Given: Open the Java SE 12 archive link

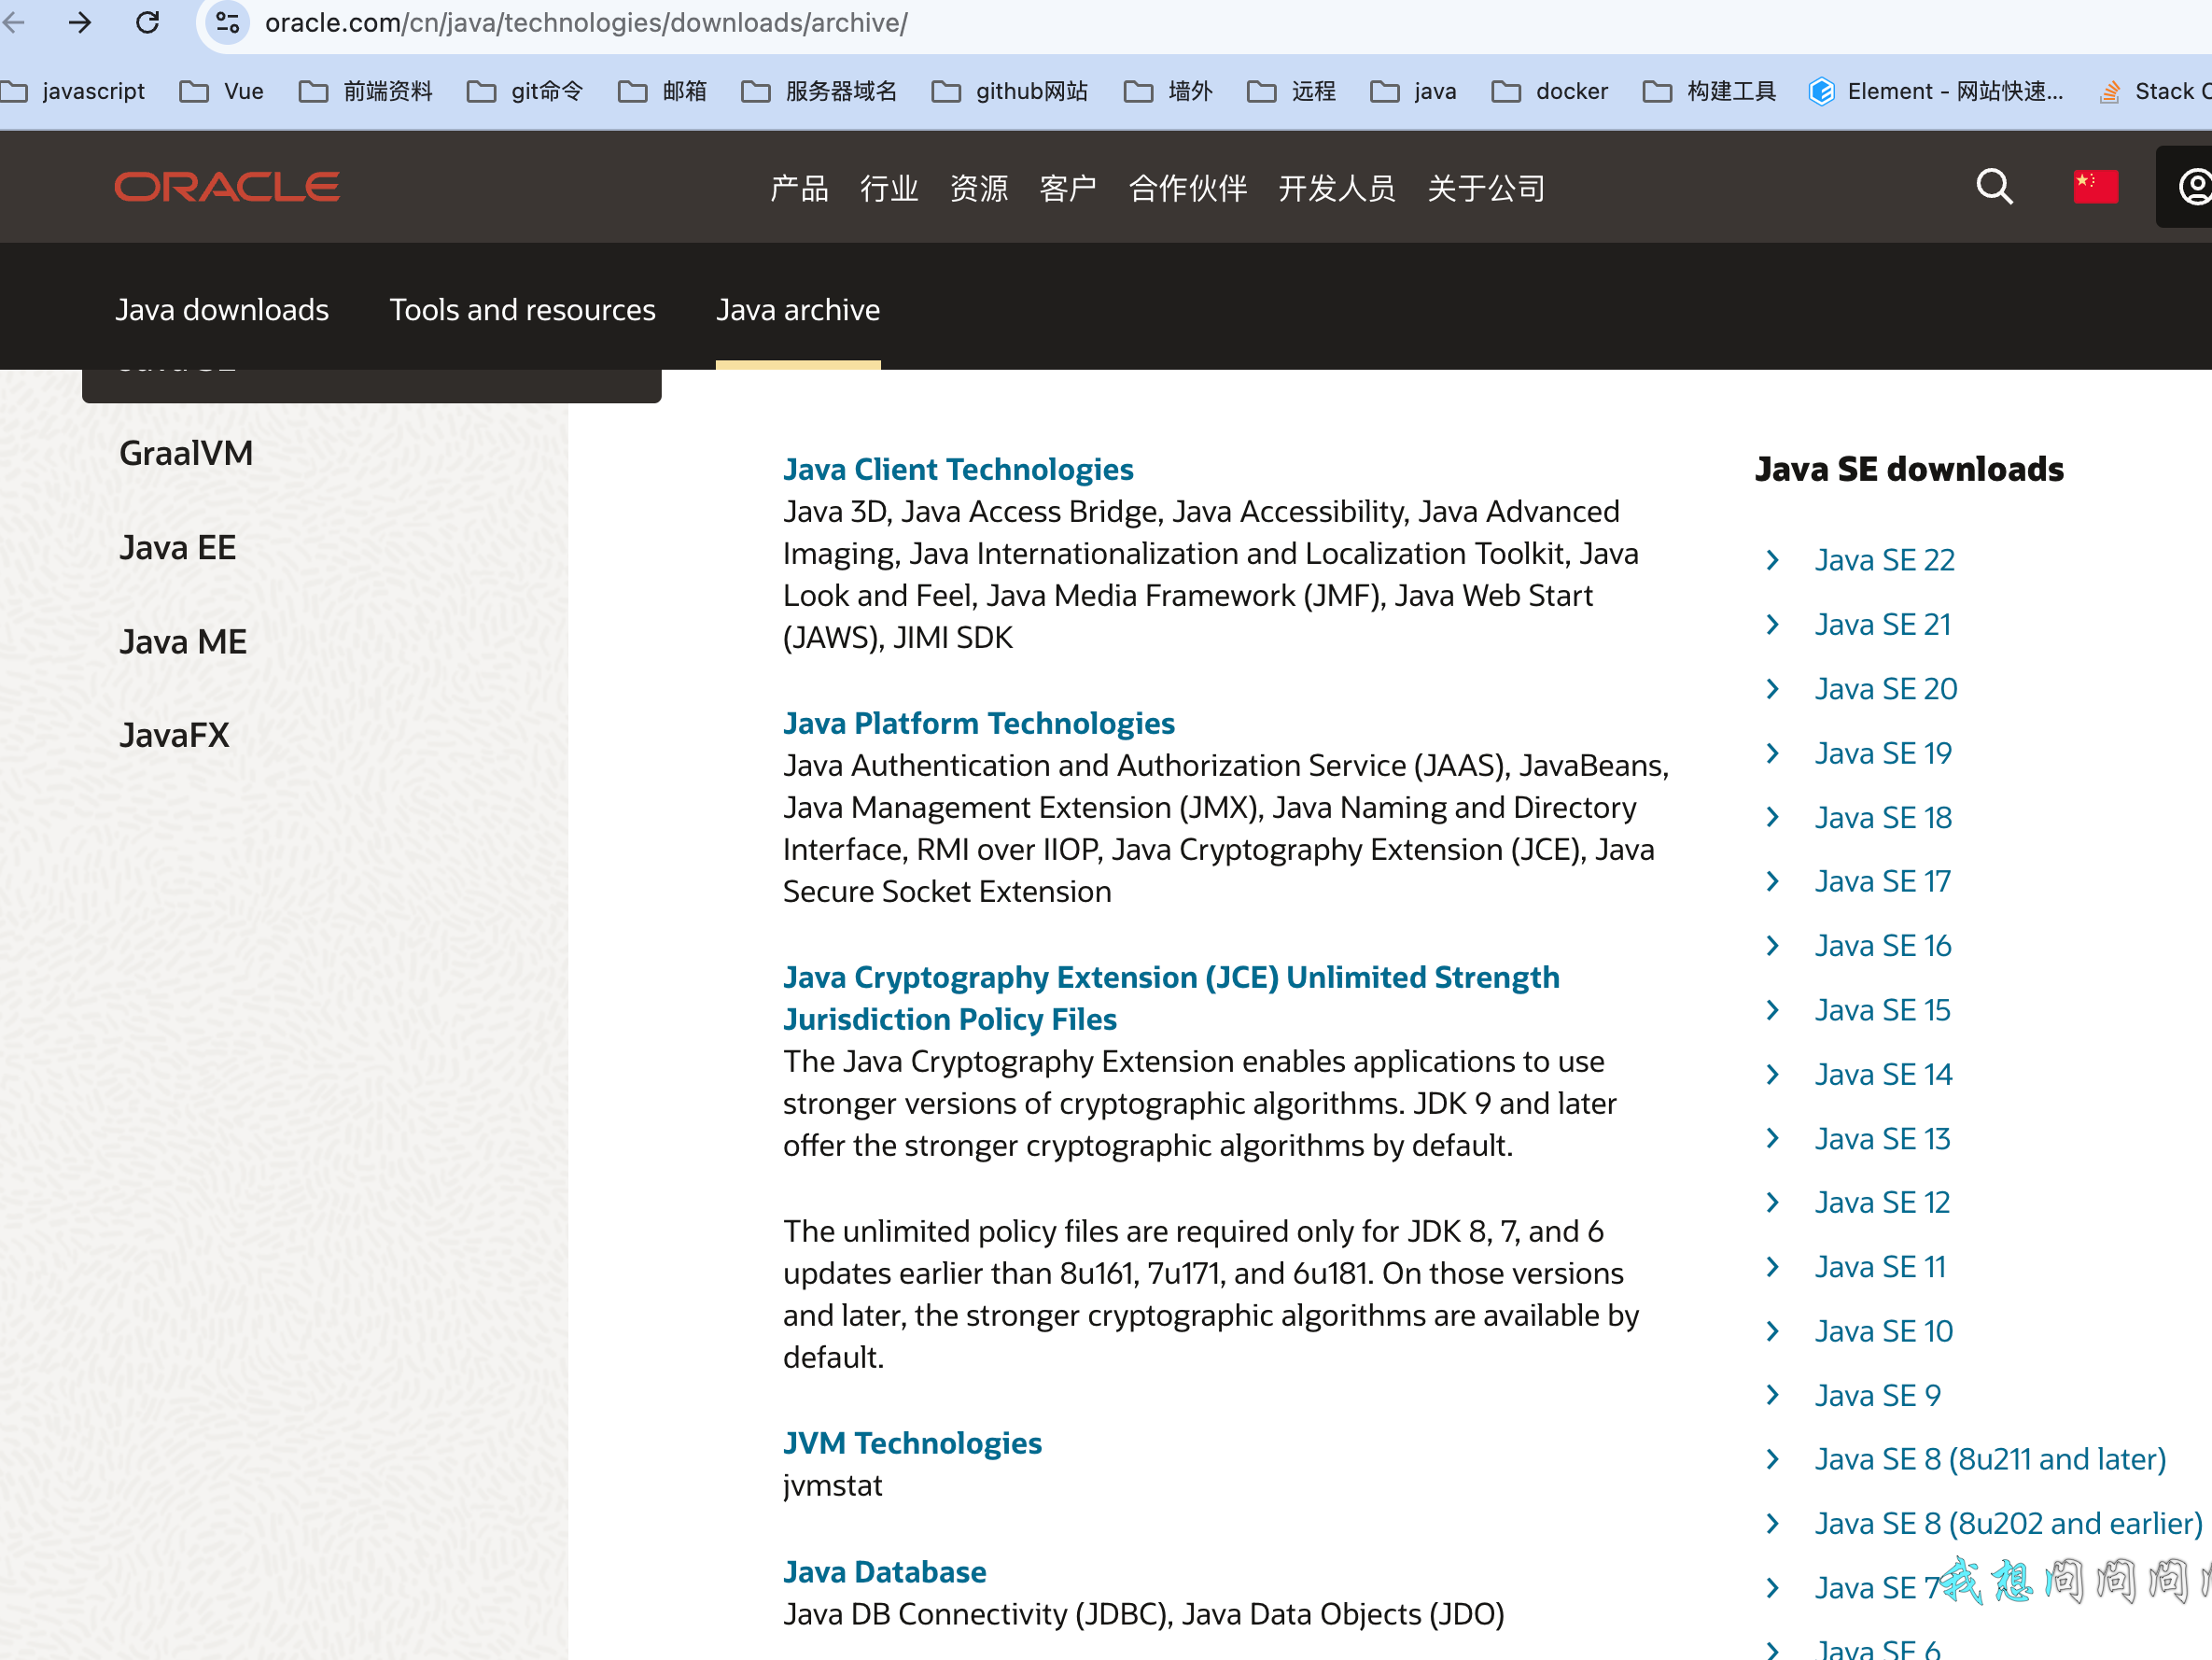Looking at the screenshot, I should pos(1882,1203).
